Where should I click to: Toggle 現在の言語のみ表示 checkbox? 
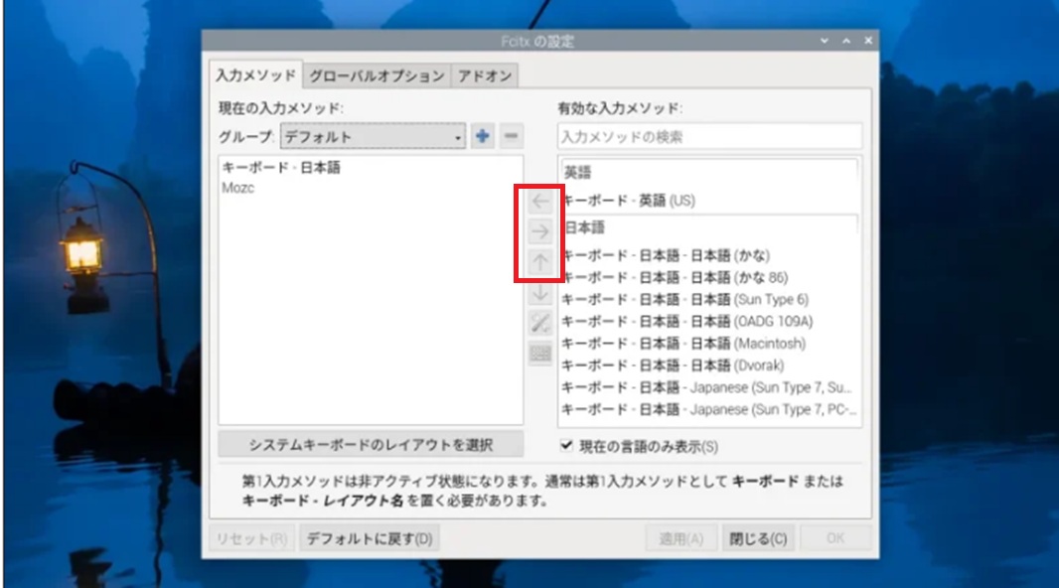coord(567,446)
